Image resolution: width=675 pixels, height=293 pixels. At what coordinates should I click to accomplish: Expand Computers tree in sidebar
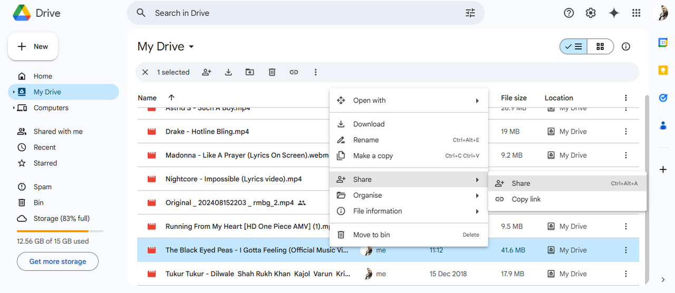pos(14,108)
